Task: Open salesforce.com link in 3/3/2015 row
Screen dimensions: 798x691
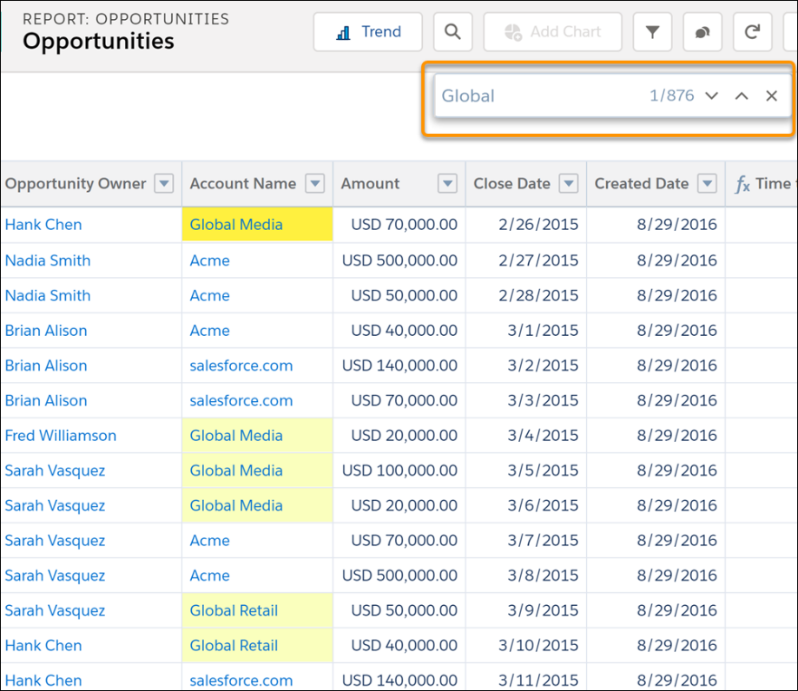Action: coord(241,400)
